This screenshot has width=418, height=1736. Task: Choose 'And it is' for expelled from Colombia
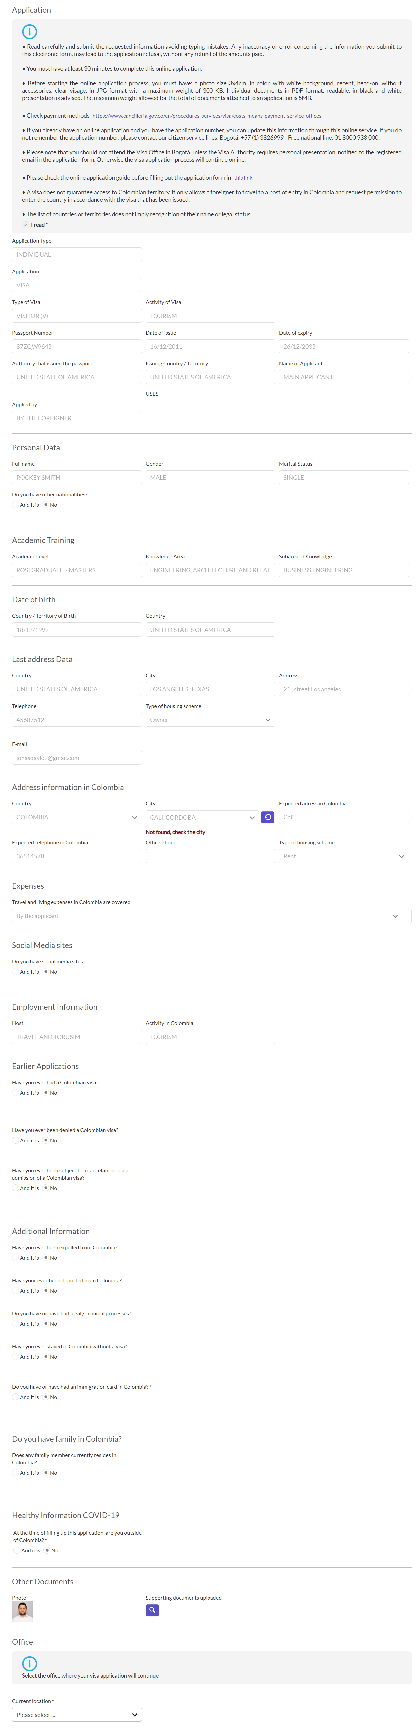[15, 1258]
